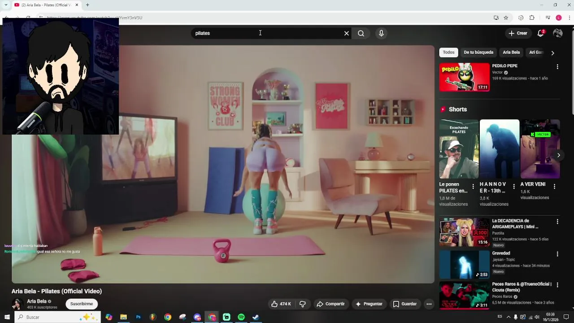Screen dimensions: 574x323
Task: Click the Windows Start button
Action: pyautogui.click(x=7, y=317)
